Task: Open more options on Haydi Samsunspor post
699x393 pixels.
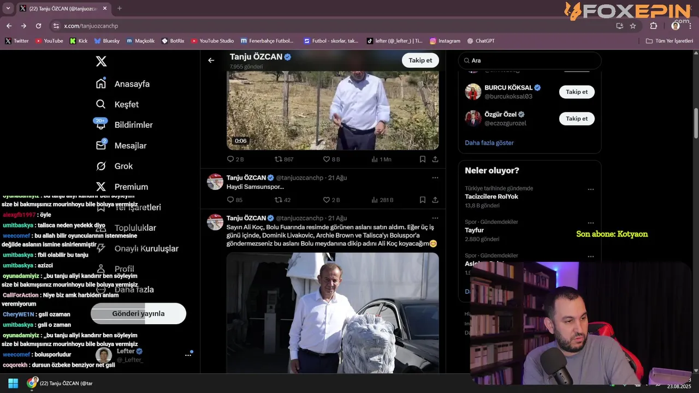Action: (x=435, y=177)
